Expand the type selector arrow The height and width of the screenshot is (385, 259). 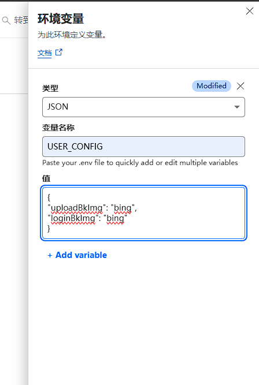(x=237, y=107)
